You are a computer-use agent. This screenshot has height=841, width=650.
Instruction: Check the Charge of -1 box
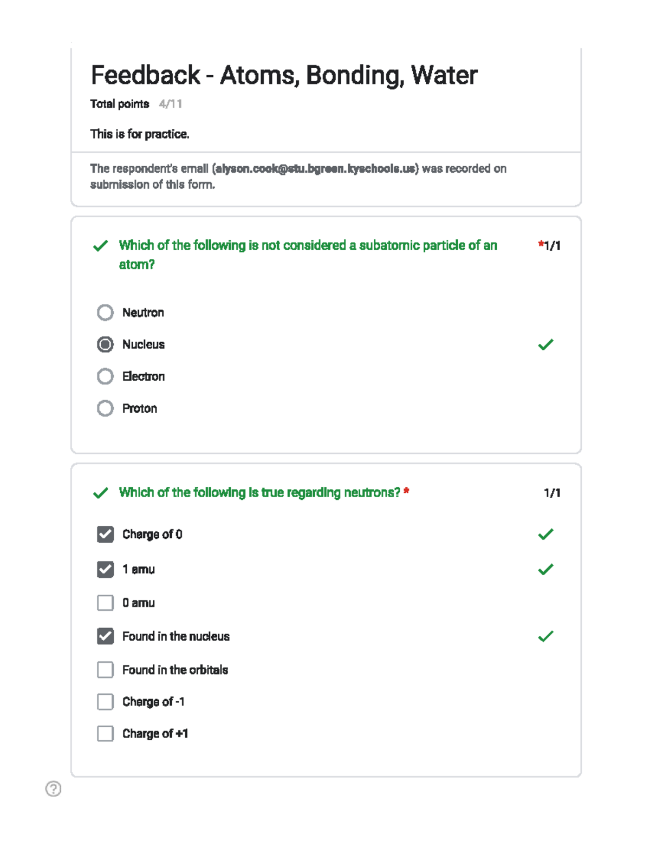click(x=105, y=702)
